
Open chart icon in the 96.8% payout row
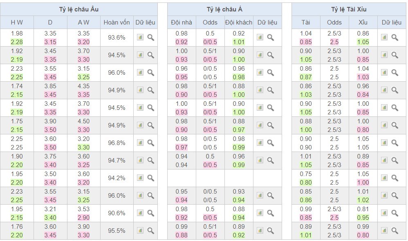tap(140, 143)
